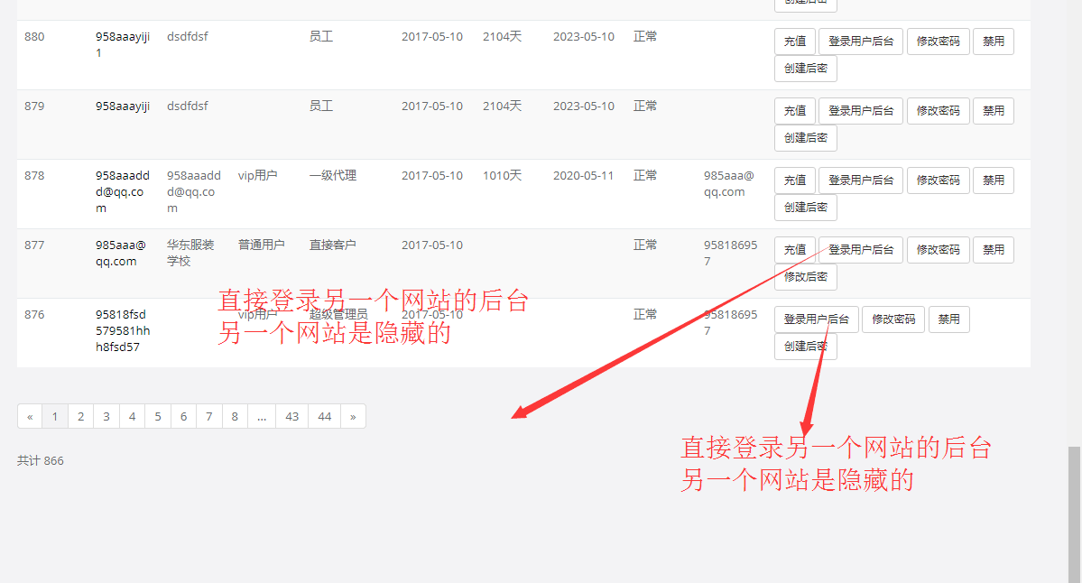Image resolution: width=1082 pixels, height=583 pixels.
Task: Go to previous page using « arrow
Action: pos(30,416)
